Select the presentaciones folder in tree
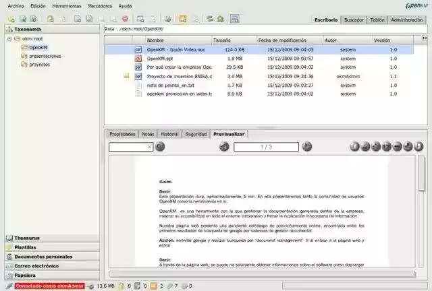The width and height of the screenshot is (432, 291). pyautogui.click(x=45, y=56)
